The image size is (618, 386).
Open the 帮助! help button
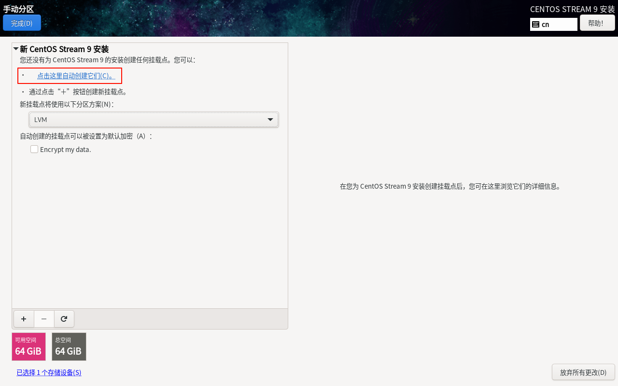(597, 23)
